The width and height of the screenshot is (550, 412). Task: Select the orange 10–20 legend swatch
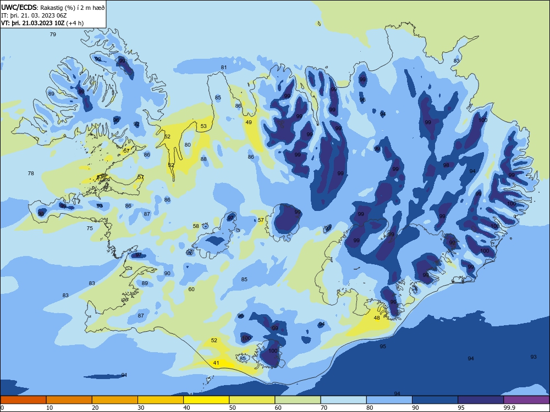[69, 400]
